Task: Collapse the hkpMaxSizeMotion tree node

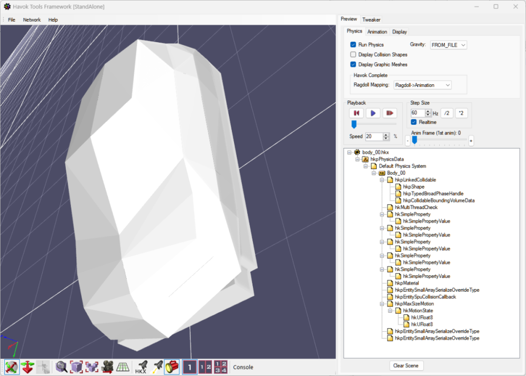Action: [381, 304]
